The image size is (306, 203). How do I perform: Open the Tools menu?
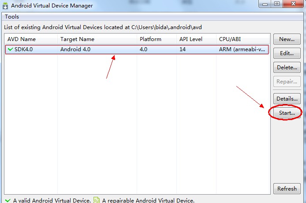pos(12,17)
